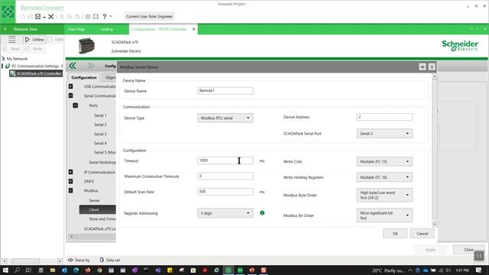Click the Stand by eye status icon
Image resolution: width=489 pixels, height=275 pixels.
point(70,260)
